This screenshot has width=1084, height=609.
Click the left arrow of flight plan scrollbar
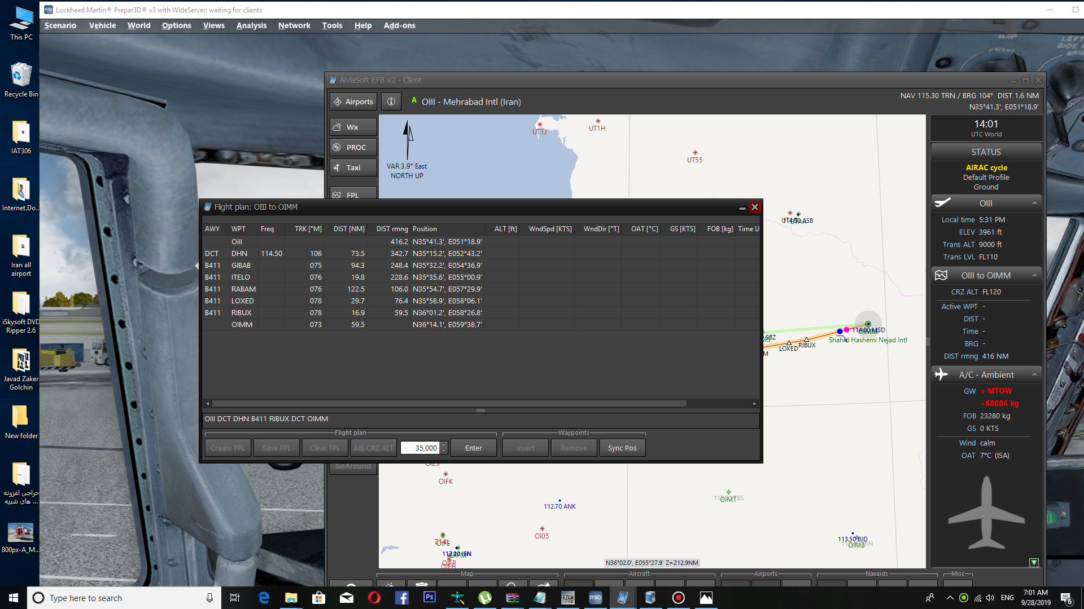click(207, 403)
